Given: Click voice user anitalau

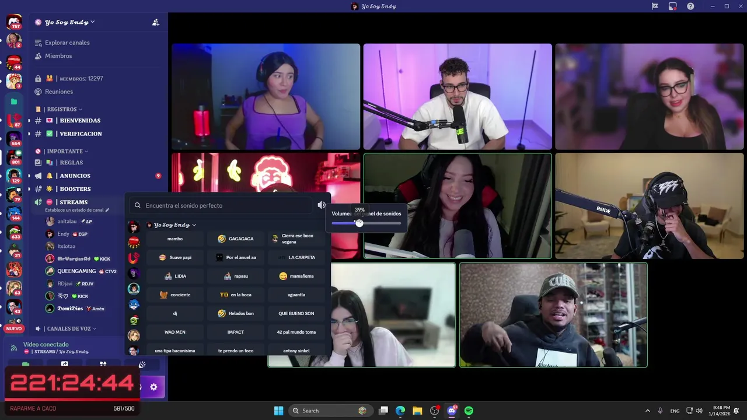Looking at the screenshot, I should pos(69,222).
